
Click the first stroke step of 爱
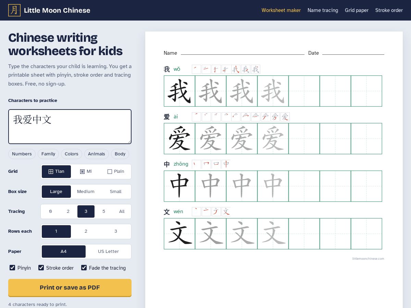coord(196,117)
